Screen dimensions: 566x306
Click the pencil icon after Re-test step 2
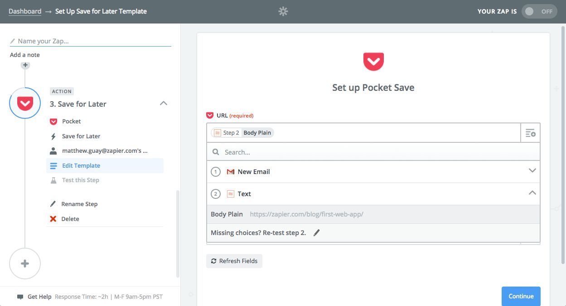pyautogui.click(x=317, y=233)
